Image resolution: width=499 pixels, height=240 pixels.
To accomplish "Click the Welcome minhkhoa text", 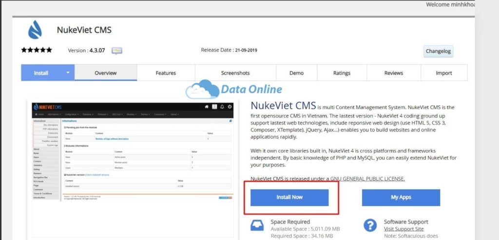I will 450,4.
